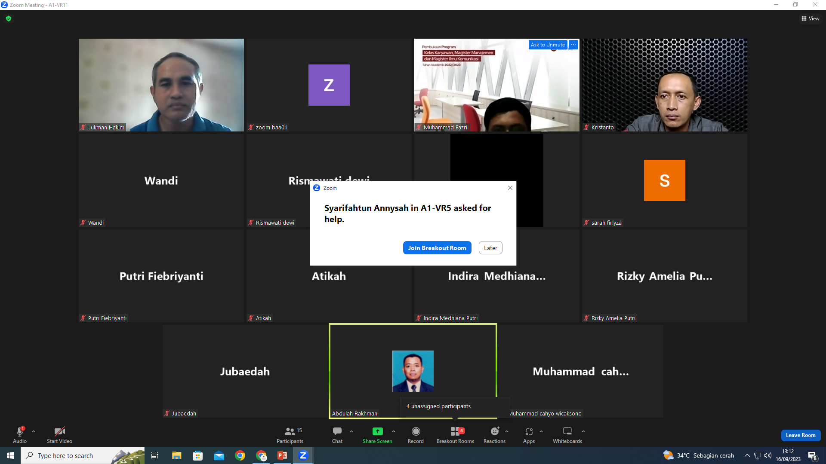The image size is (826, 464).
Task: Expand the Whiteboards options arrow
Action: (583, 431)
